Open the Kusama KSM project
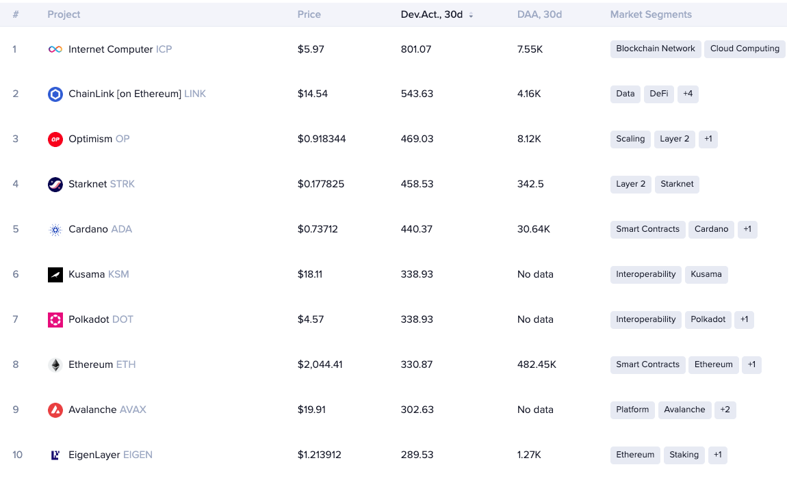The width and height of the screenshot is (787, 493). click(x=99, y=274)
